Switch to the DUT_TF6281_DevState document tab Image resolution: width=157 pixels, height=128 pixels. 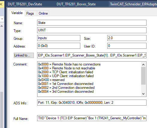(x=25, y=4)
